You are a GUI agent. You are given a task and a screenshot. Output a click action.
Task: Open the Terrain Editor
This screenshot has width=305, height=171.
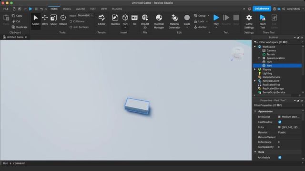(102, 20)
